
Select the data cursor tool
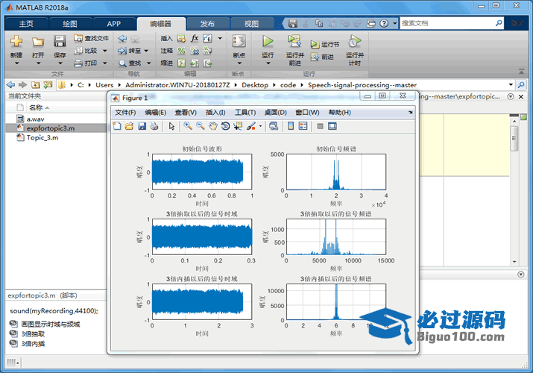pyautogui.click(x=238, y=126)
